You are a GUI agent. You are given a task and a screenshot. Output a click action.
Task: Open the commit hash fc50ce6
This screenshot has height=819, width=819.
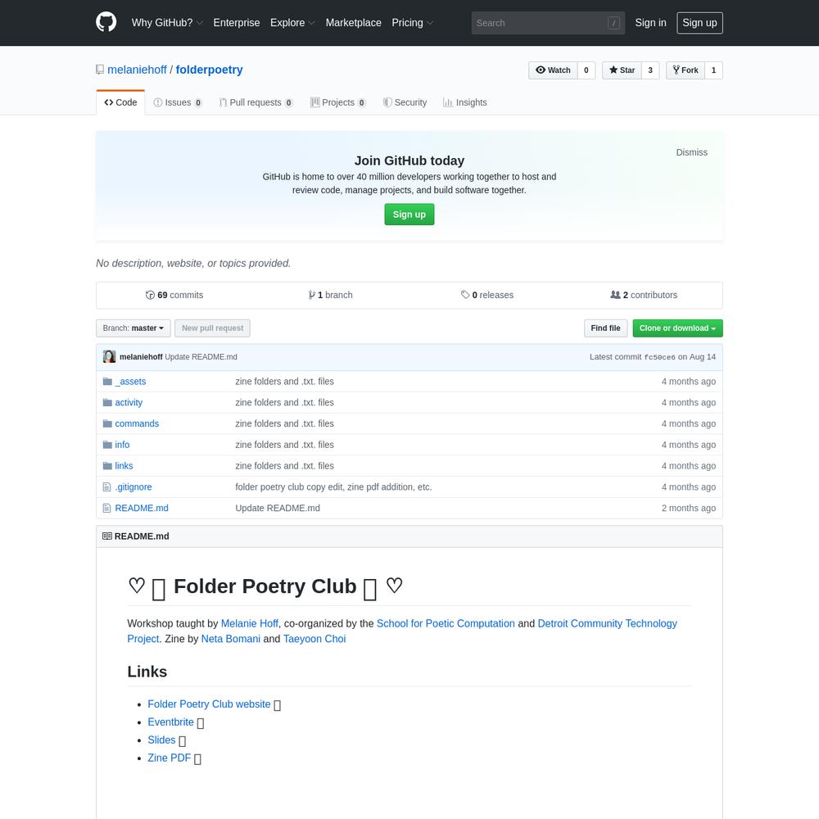click(659, 357)
